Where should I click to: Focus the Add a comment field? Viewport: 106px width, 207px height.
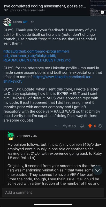tap(53, 192)
